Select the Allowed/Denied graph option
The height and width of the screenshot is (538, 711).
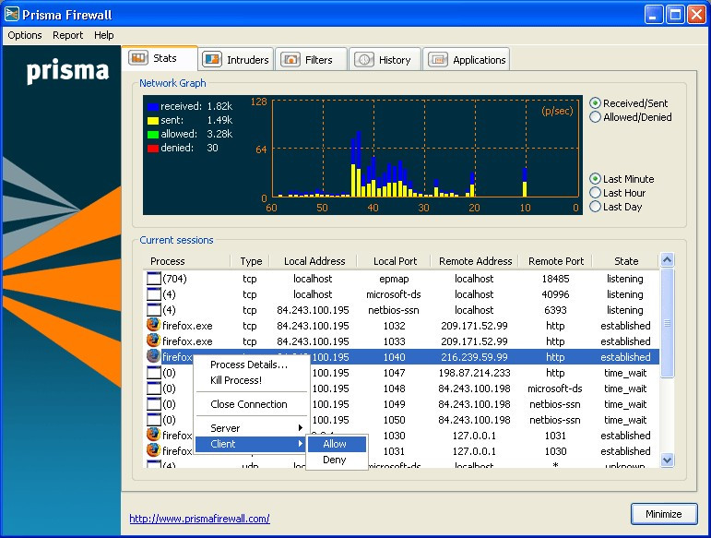(x=596, y=117)
